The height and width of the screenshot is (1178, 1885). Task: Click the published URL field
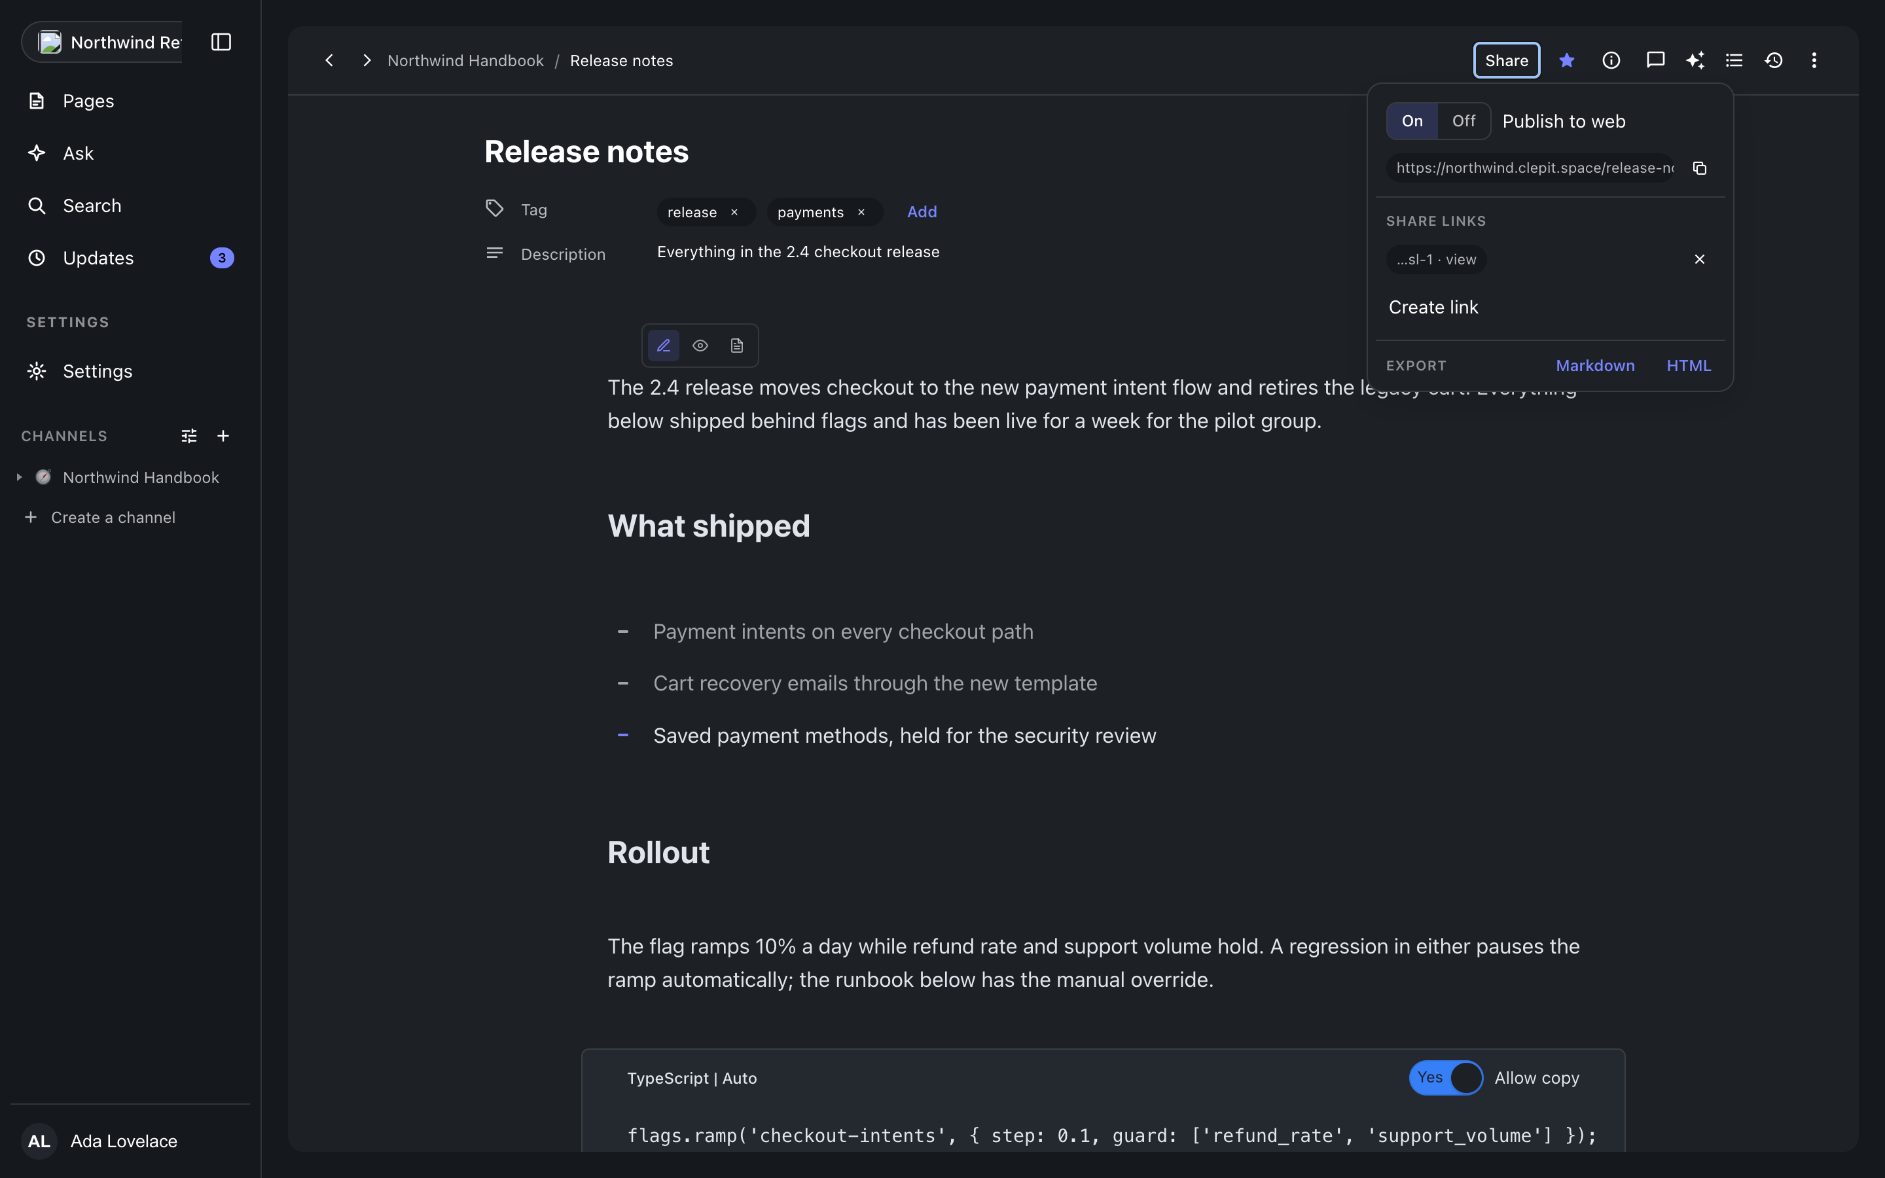coord(1531,168)
